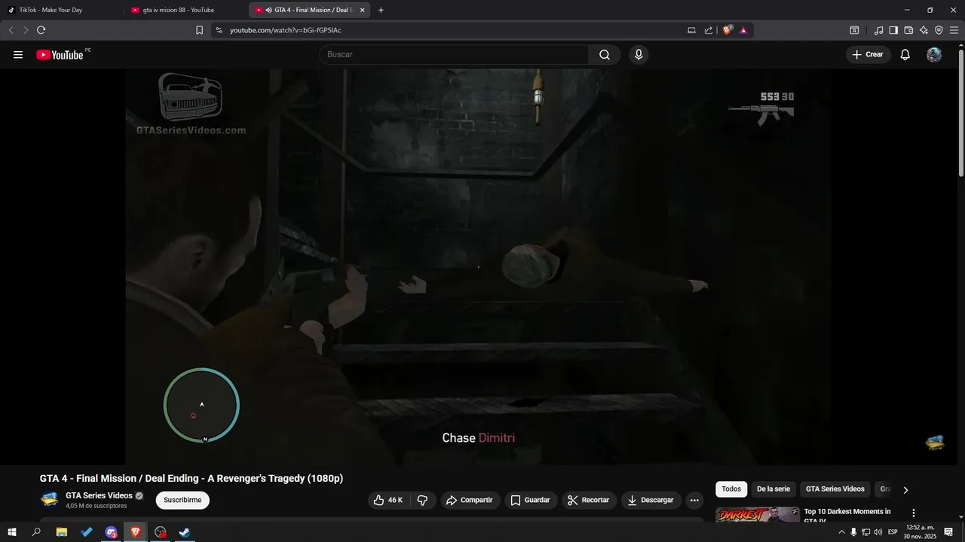Screen dimensions: 965x542
Task: Click the Descargar download button
Action: click(651, 501)
